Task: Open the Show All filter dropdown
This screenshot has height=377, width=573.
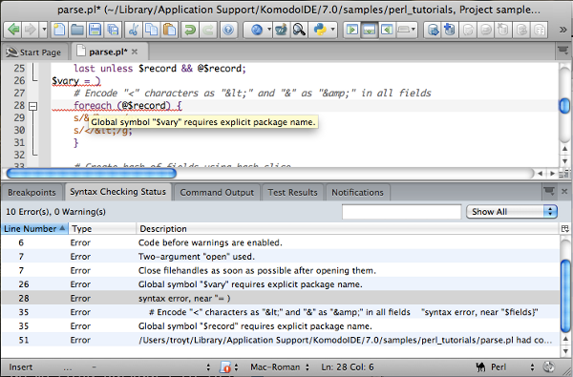Action: [x=512, y=212]
